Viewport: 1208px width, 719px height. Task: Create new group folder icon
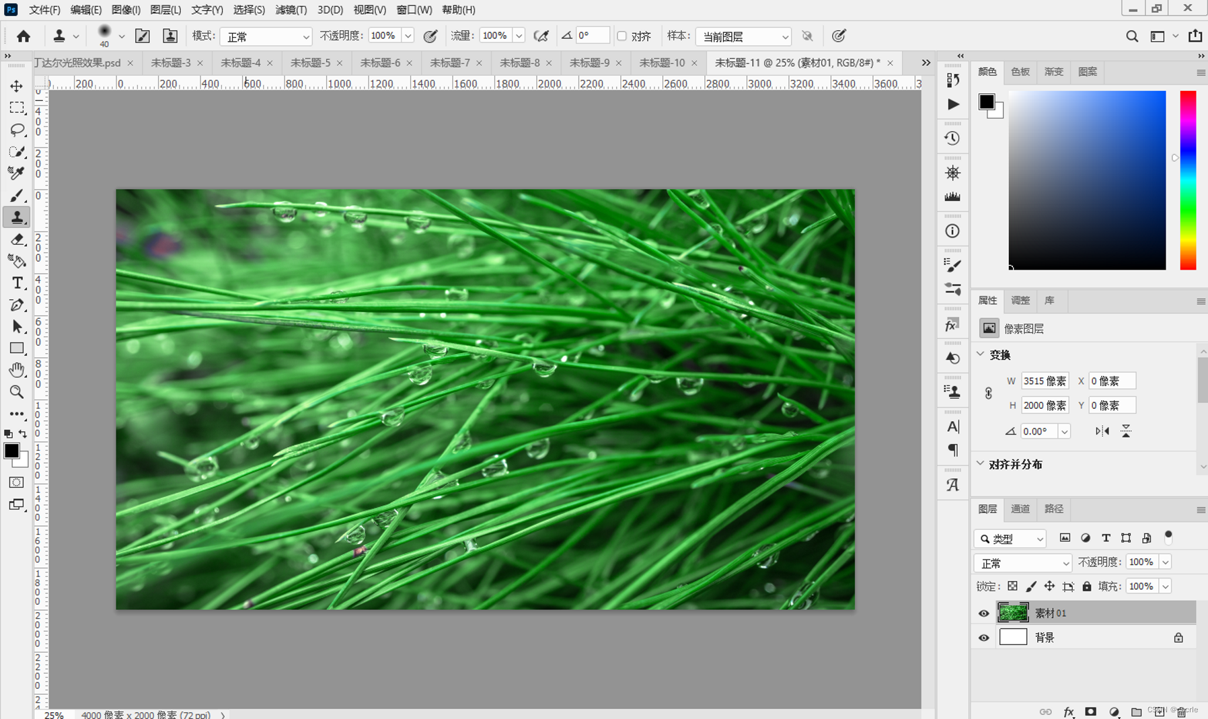pos(1136,712)
